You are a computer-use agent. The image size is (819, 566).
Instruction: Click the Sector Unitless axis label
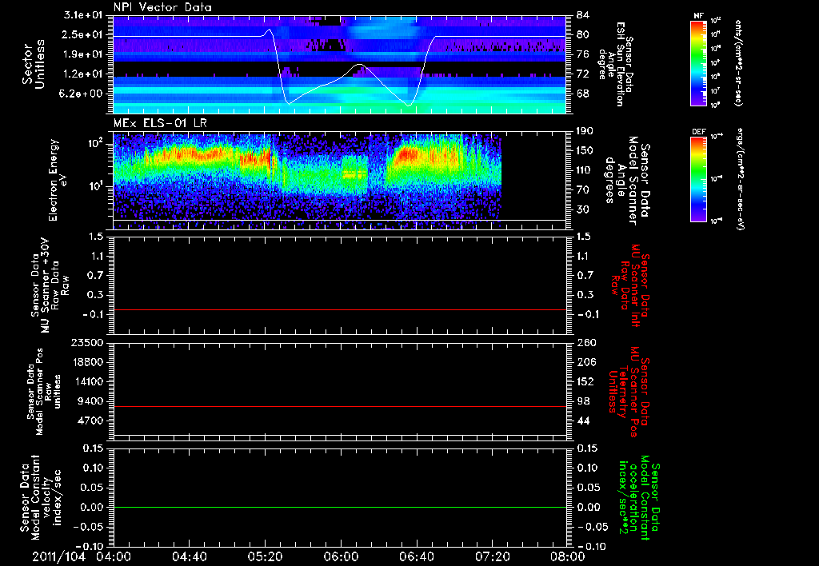click(33, 66)
